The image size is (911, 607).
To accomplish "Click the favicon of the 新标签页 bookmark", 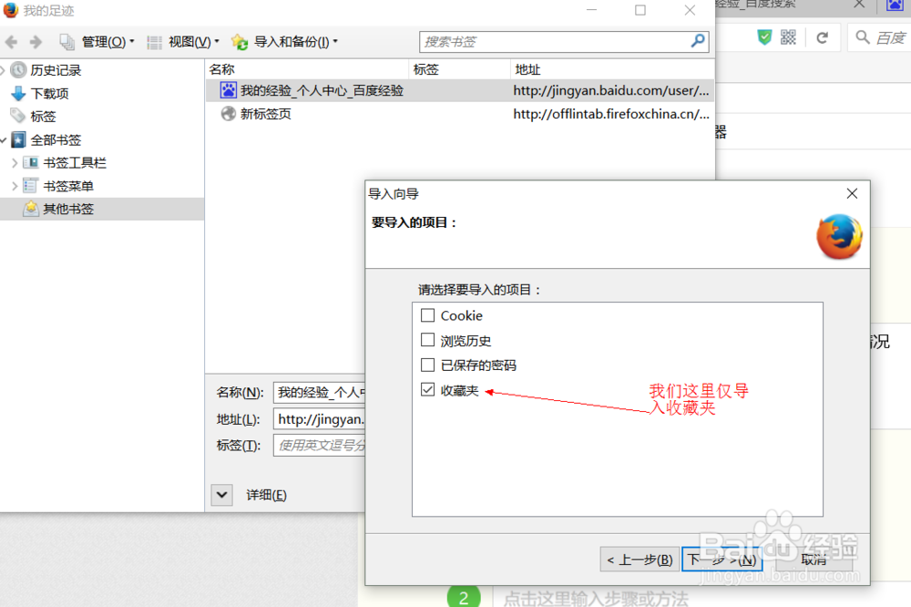I will 227,115.
